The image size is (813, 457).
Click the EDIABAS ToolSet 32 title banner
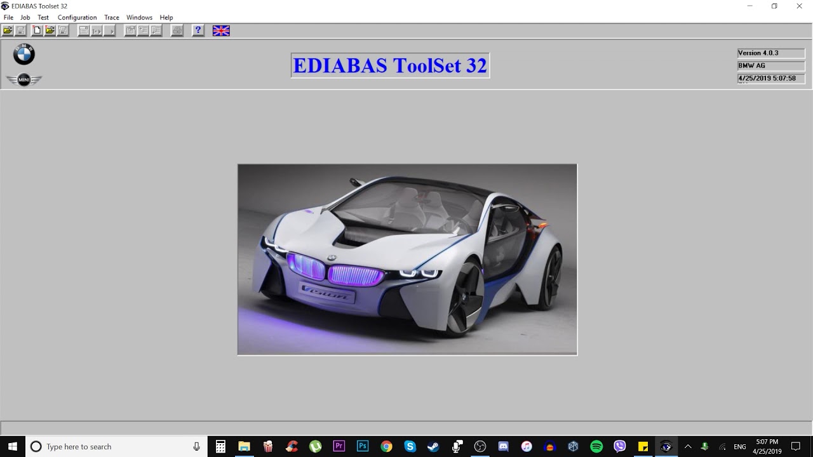pyautogui.click(x=390, y=65)
